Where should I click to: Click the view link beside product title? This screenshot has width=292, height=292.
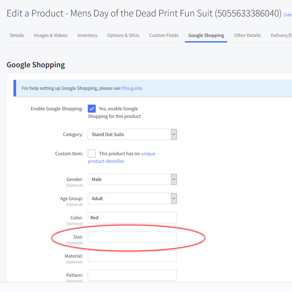pos(288,15)
